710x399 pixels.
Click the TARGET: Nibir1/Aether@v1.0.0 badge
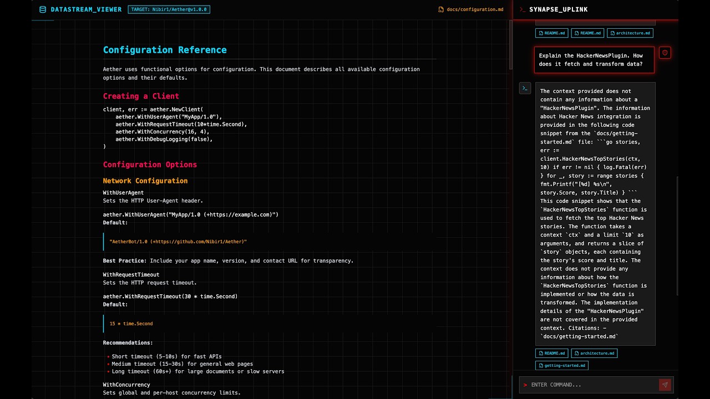coord(169,9)
